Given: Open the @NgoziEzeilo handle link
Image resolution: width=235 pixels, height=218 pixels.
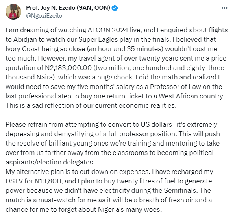Looking at the screenshot, I should click(x=44, y=16).
